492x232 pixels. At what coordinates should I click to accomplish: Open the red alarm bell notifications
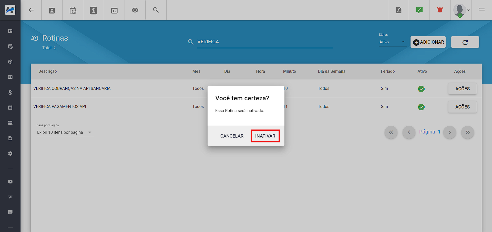coord(440,10)
